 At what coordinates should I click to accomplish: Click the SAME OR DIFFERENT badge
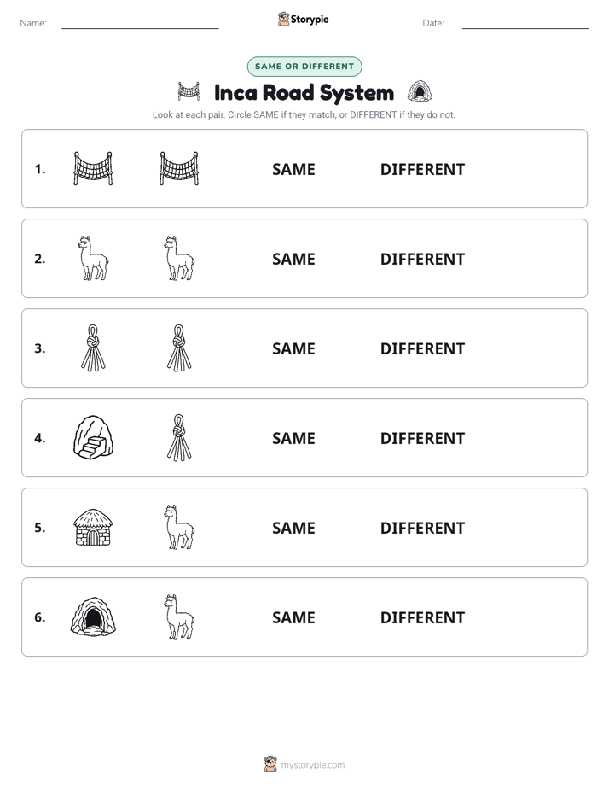coord(304,67)
